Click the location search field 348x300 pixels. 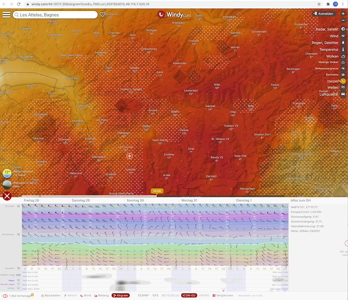point(55,15)
